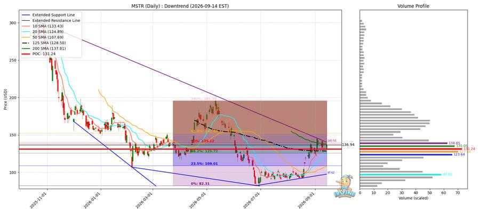Click the support line value 97.62
Screen dimensions: 480x213
tap(331, 173)
